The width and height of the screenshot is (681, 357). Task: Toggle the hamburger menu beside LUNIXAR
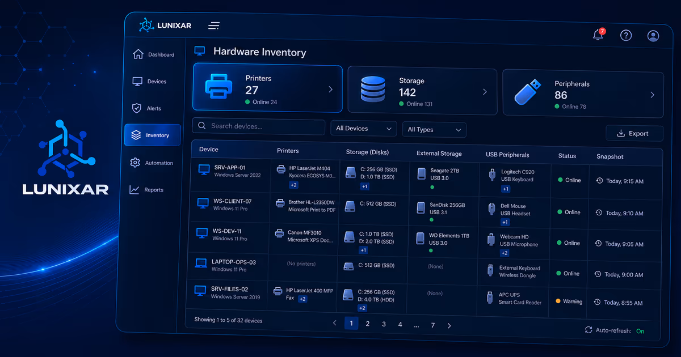(x=214, y=25)
